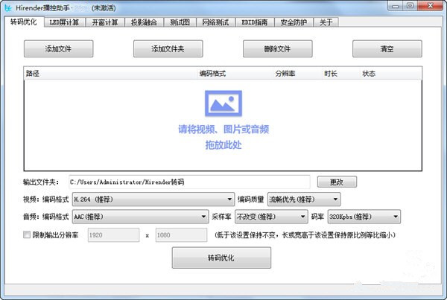Click the 添加文件 button

[58, 49]
